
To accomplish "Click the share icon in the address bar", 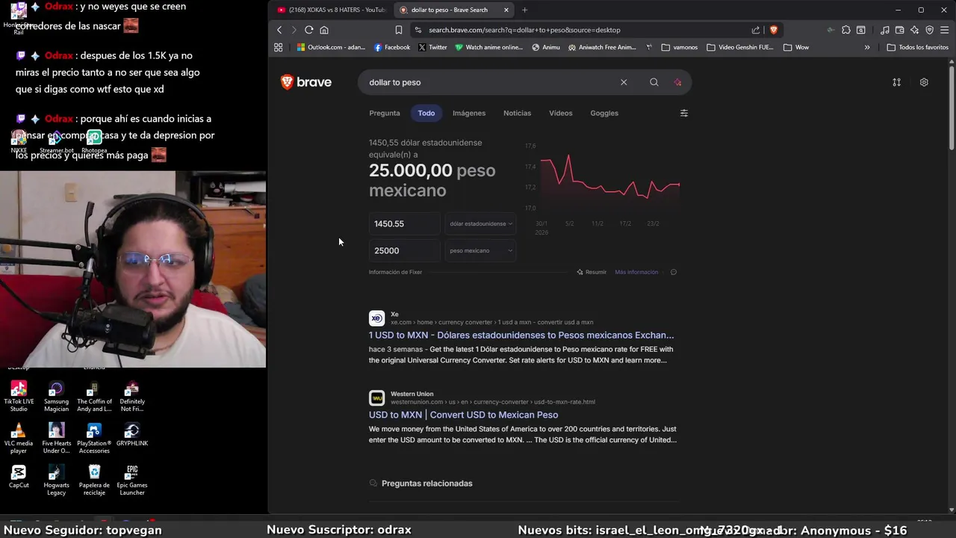I will coord(756,30).
